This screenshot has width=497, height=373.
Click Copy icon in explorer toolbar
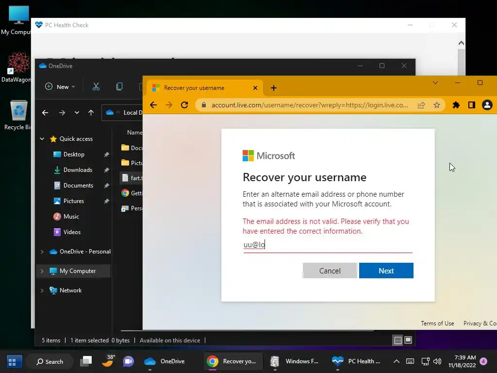119,86
